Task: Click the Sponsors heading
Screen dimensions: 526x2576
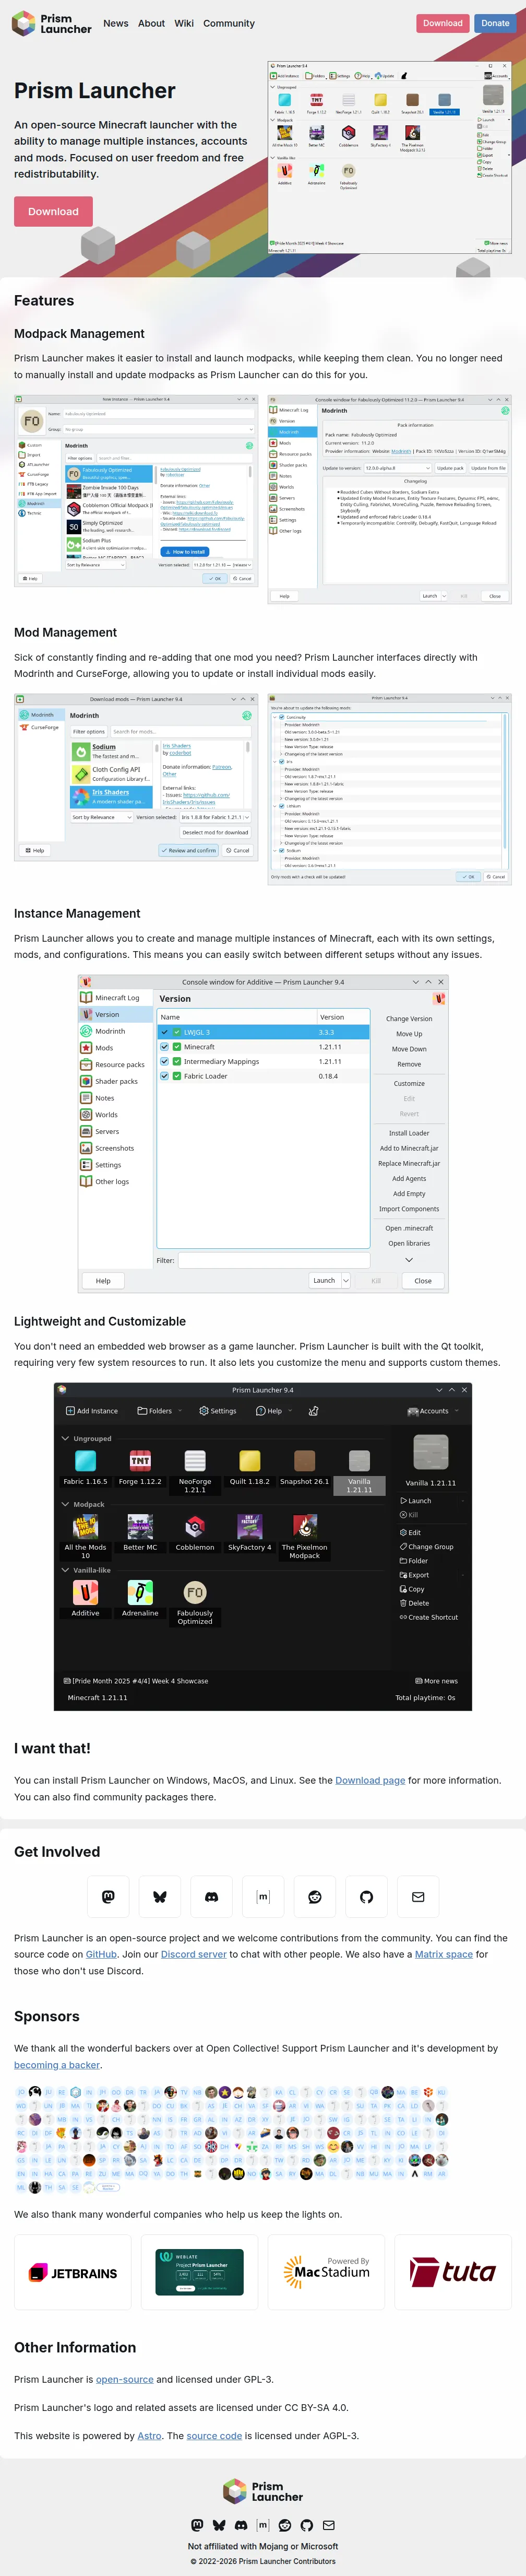Action: (47, 2017)
